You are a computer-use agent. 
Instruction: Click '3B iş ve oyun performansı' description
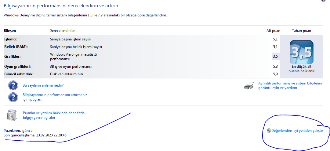(x=71, y=67)
